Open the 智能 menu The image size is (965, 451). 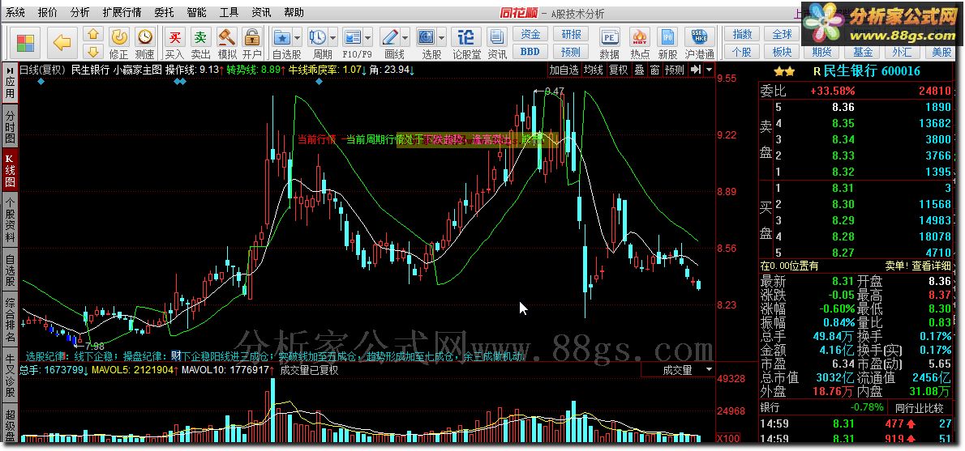(x=196, y=12)
